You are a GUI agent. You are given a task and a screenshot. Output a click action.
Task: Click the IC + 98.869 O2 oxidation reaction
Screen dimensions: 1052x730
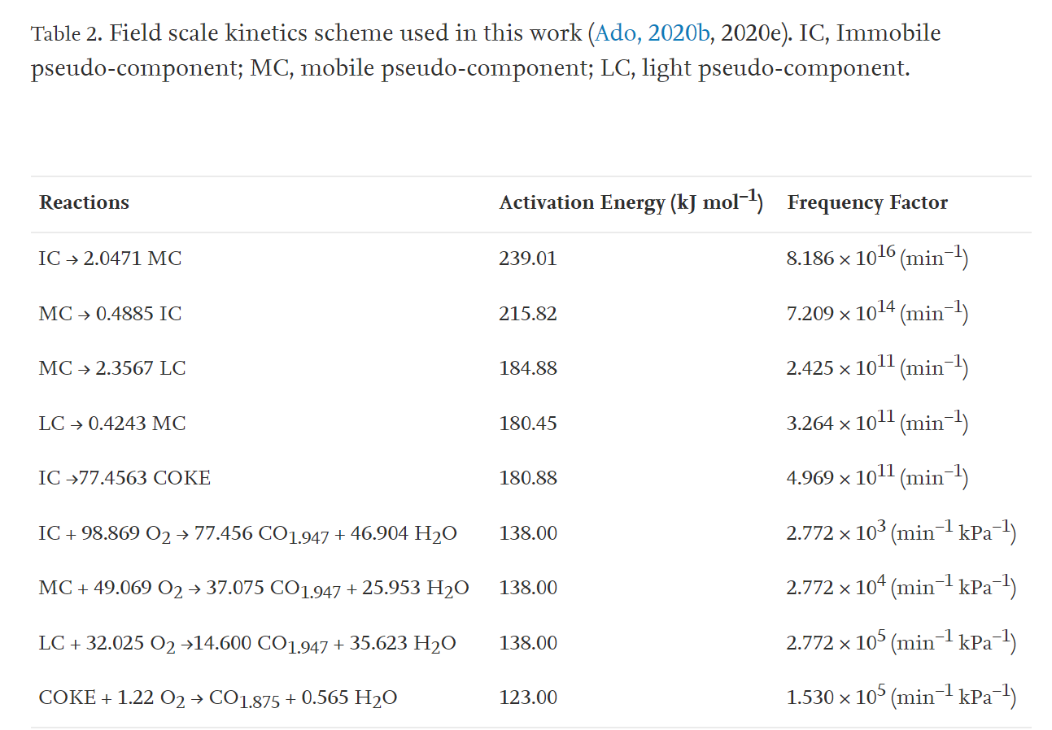pos(247,534)
